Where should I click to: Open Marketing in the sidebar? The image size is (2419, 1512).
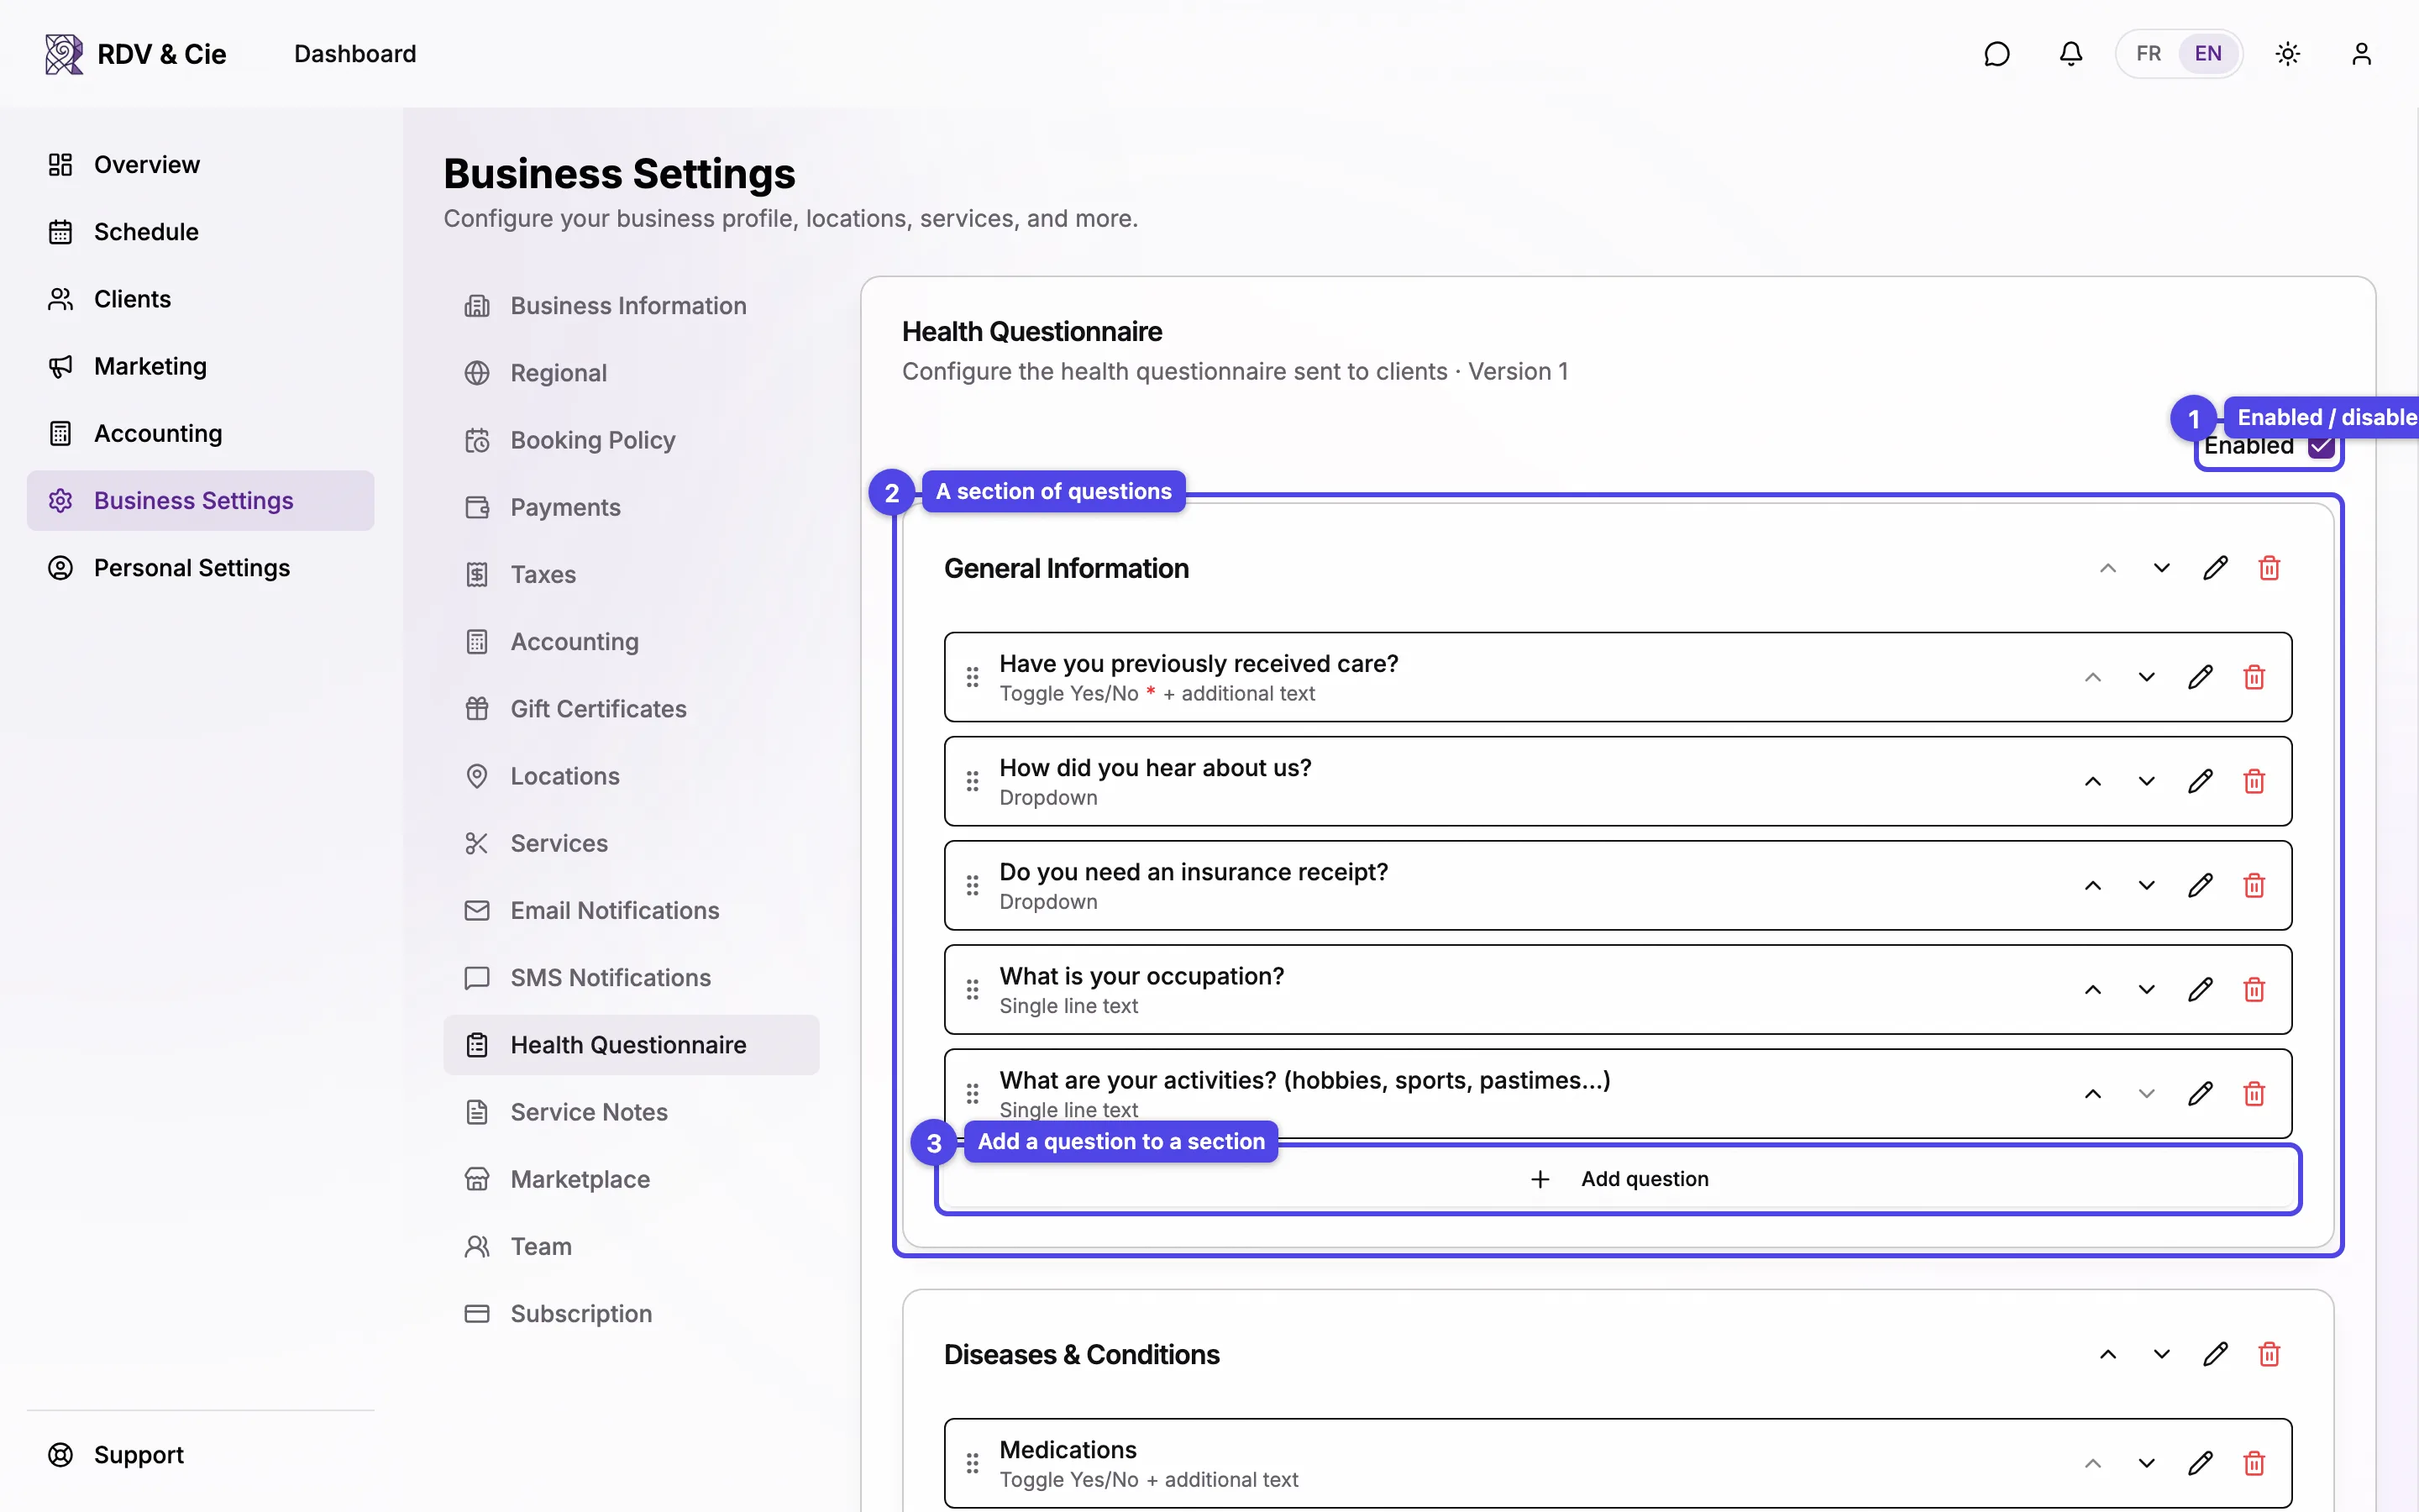200,365
